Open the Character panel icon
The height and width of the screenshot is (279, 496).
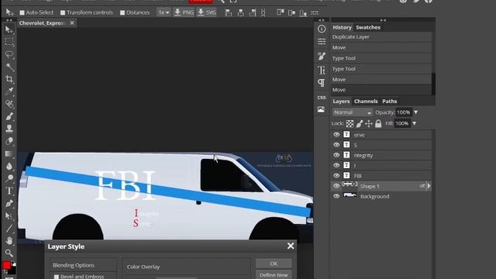[322, 70]
